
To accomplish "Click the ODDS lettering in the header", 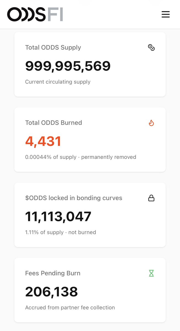I will tap(27, 14).
